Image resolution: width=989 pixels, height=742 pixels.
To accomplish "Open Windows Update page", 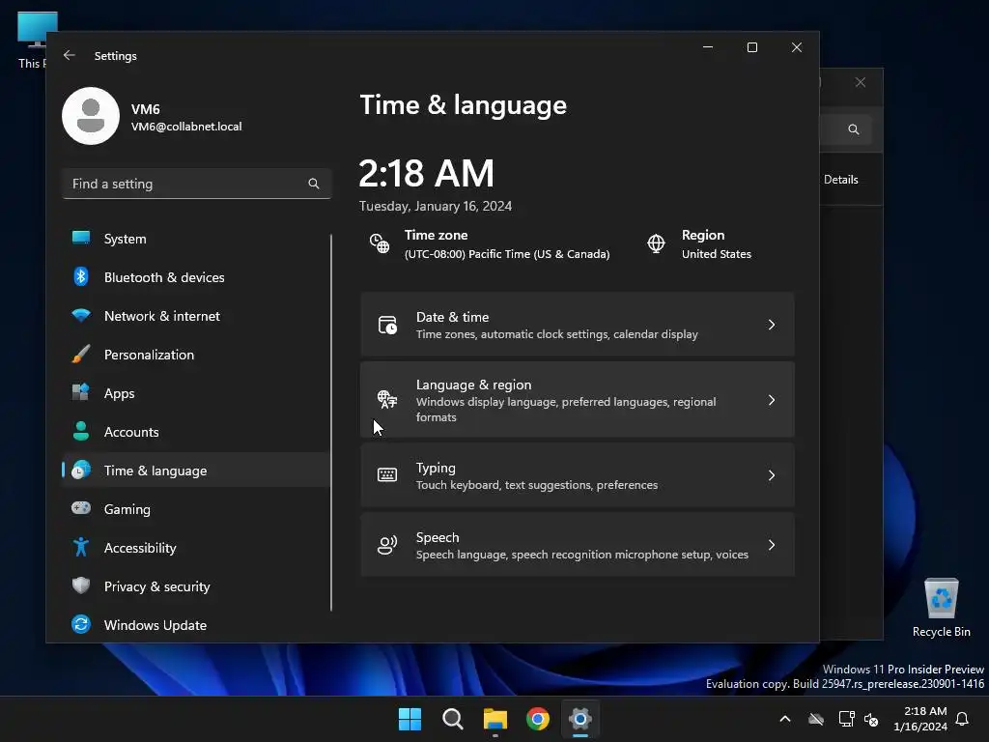I will 195,625.
